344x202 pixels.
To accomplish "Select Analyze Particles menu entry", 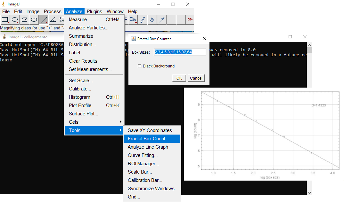I will (x=88, y=28).
